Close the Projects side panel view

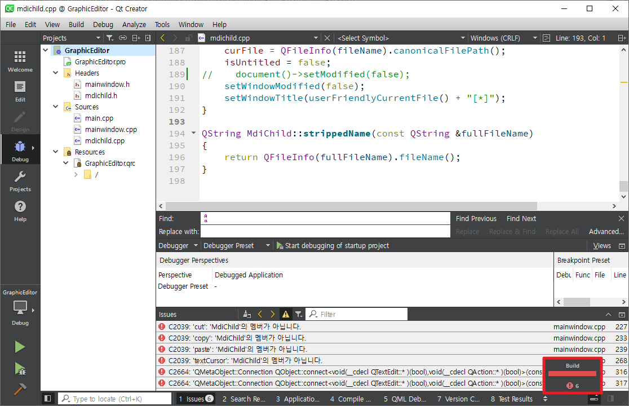[x=148, y=38]
